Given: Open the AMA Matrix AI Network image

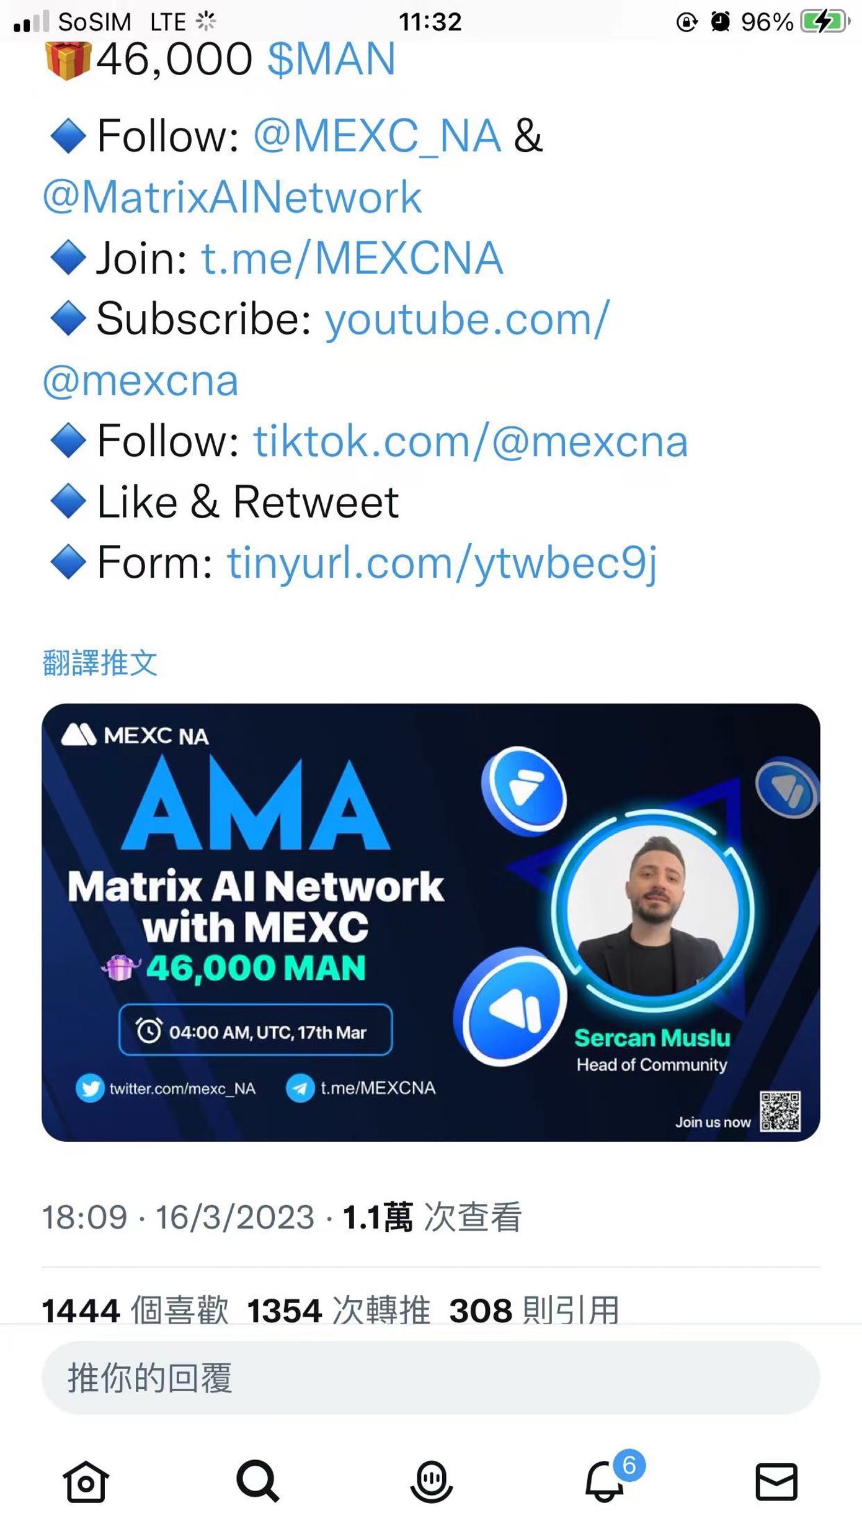Looking at the screenshot, I should pos(431,922).
